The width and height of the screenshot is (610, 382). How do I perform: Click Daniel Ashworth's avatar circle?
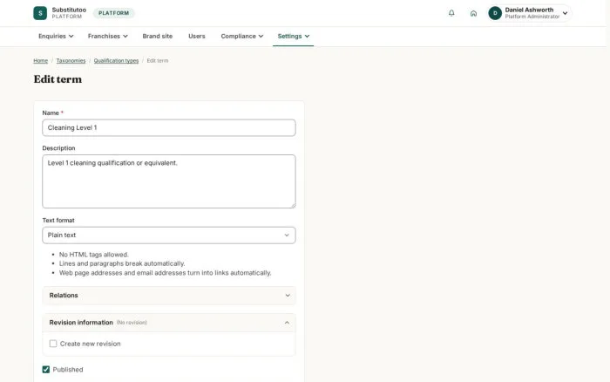click(x=495, y=13)
